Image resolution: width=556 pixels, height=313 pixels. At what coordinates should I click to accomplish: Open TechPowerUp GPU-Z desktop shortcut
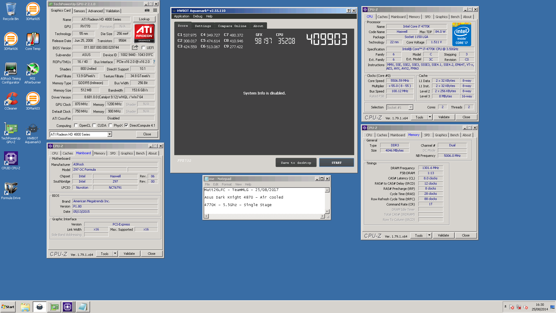click(11, 133)
